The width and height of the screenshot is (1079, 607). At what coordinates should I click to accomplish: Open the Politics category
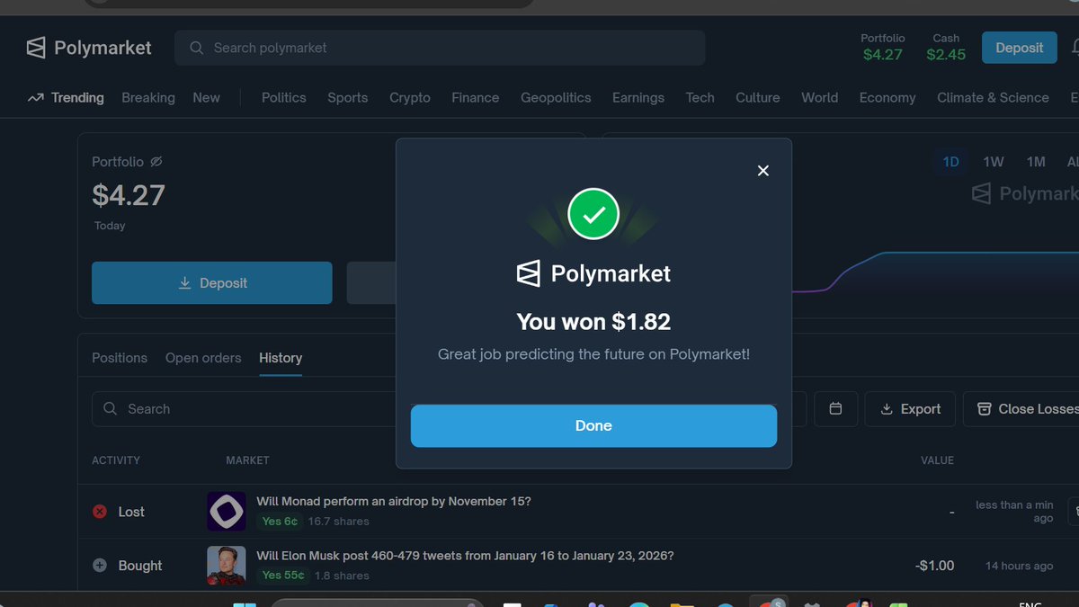coord(284,98)
